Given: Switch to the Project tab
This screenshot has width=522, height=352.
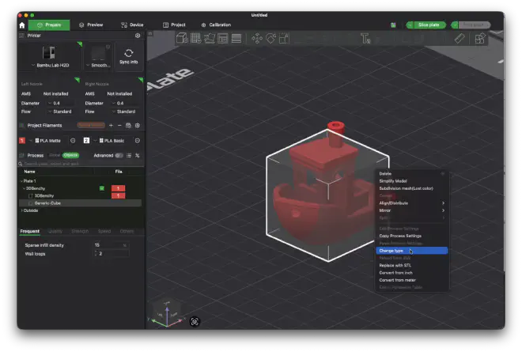Looking at the screenshot, I should tap(174, 25).
